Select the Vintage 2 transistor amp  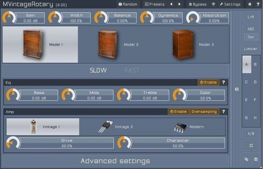(116, 127)
